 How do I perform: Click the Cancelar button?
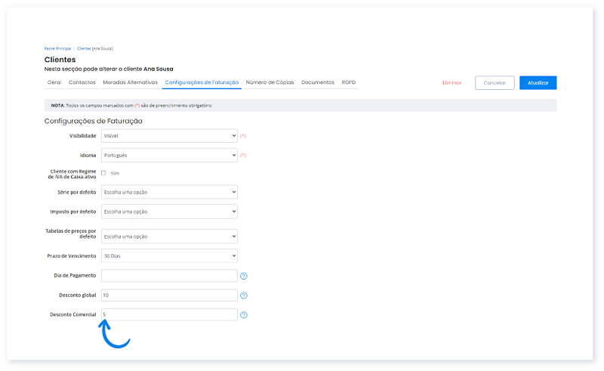[495, 83]
